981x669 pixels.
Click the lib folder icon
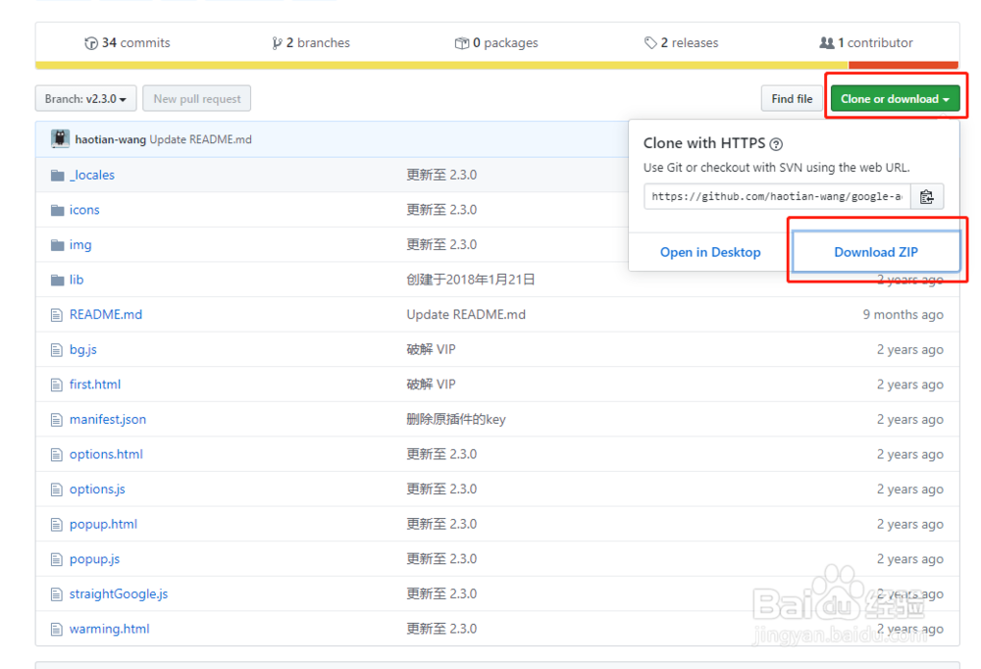pos(58,280)
